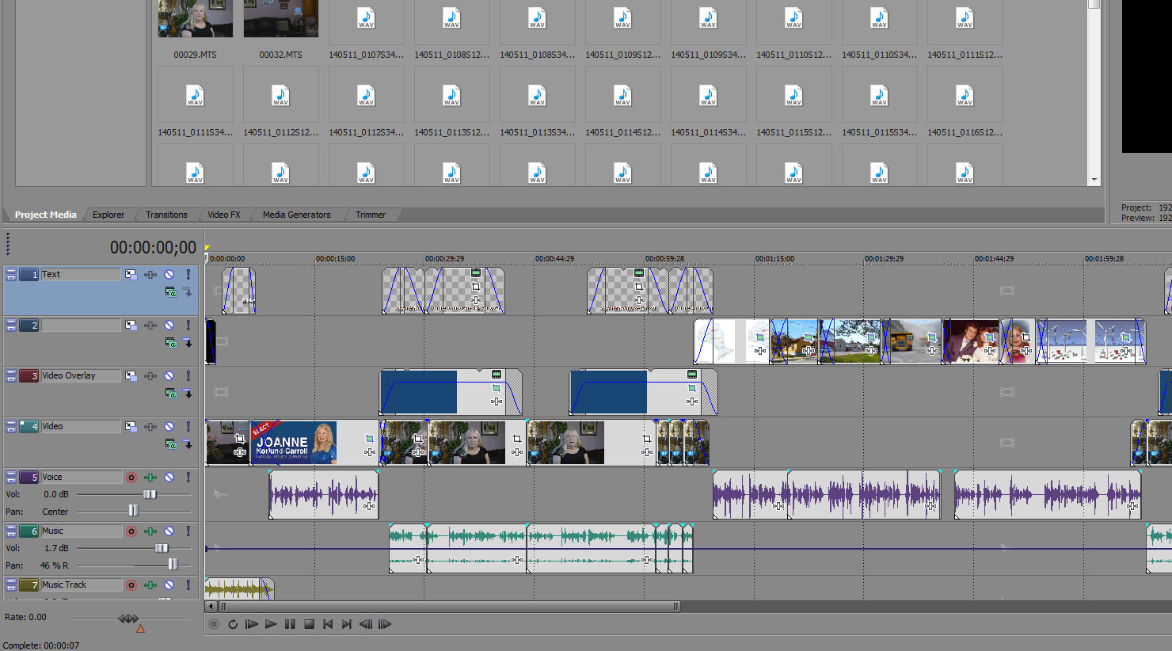The height and width of the screenshot is (651, 1172).
Task: Open Event FX on the Voice track's first audio clip
Action: point(369,505)
